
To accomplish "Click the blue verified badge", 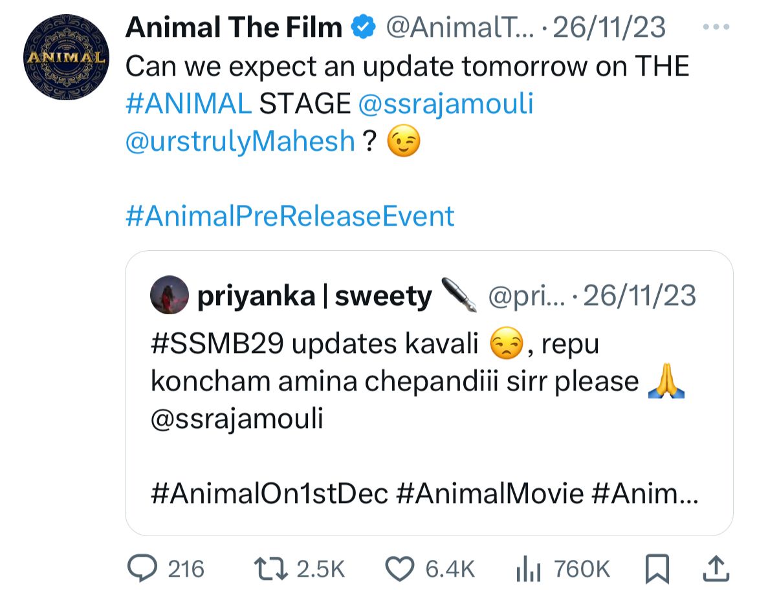I will (x=364, y=27).
